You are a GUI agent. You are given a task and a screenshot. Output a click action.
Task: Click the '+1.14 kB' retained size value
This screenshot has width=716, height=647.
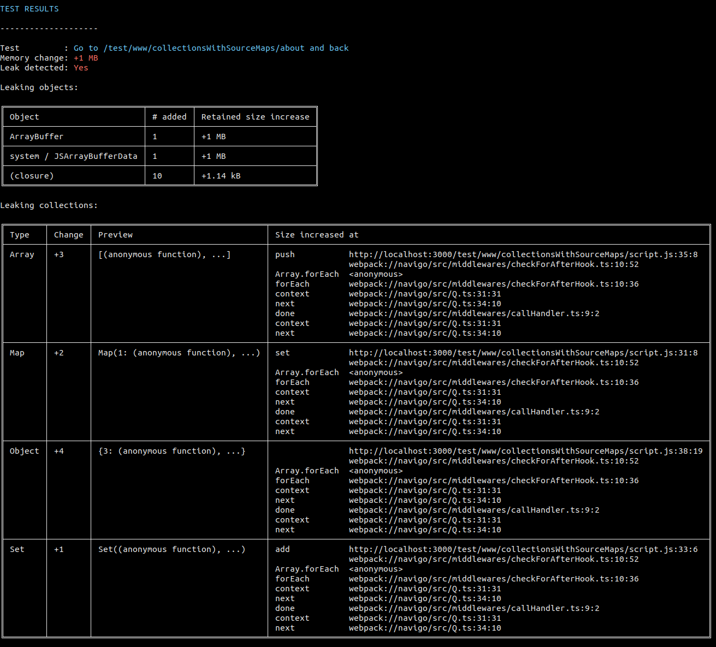pos(221,176)
